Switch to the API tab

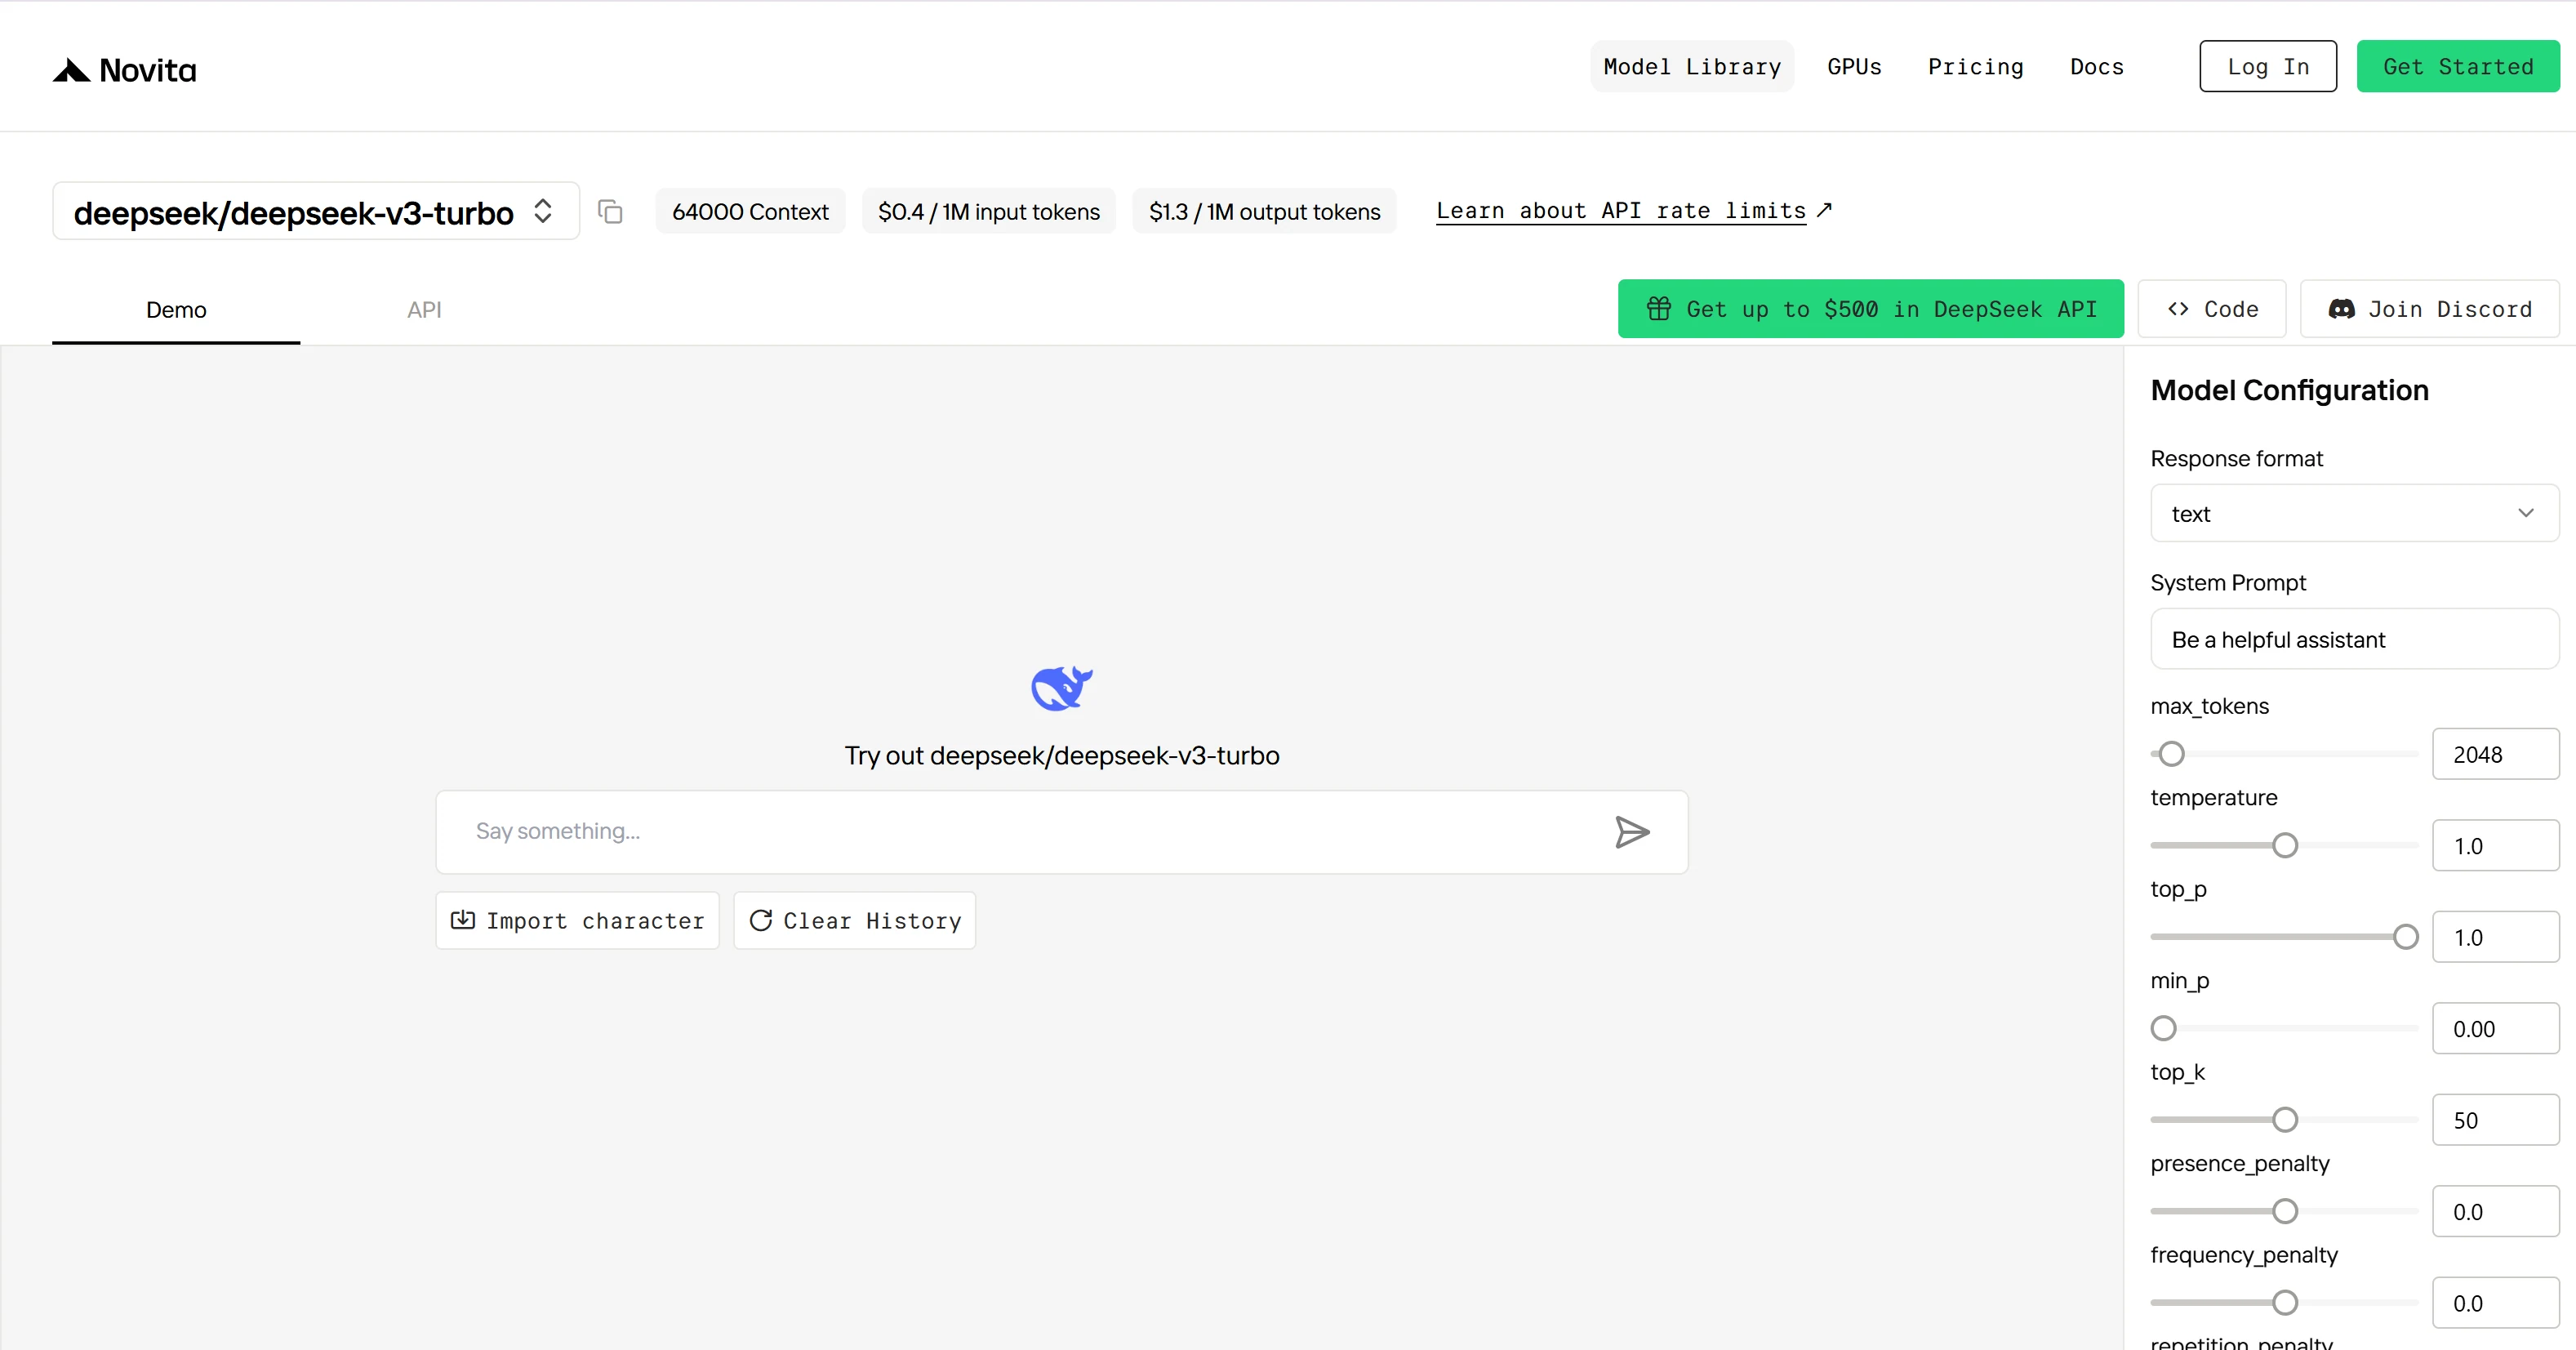coord(424,310)
